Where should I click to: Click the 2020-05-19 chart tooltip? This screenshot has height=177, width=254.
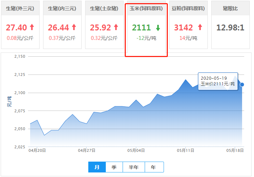click(218, 81)
